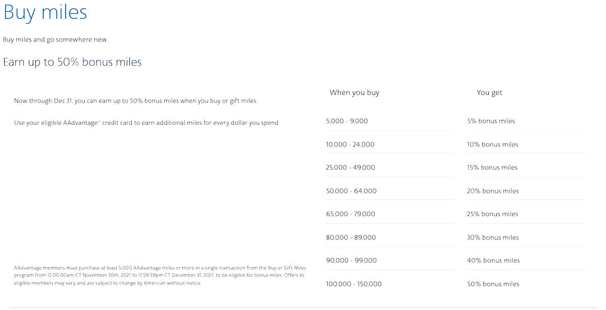Screen dimensions: 606x310
Task: Click the Buy miles page heading
Action: (x=45, y=13)
